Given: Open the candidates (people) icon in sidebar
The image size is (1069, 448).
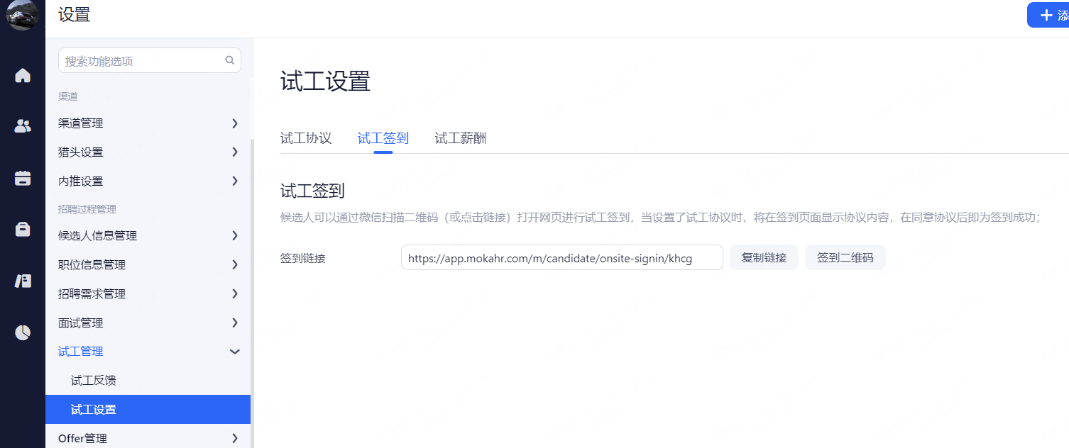Looking at the screenshot, I should [23, 126].
